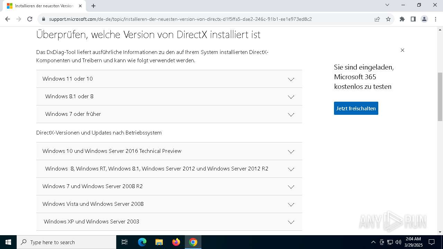Open the Chrome extensions puzzle icon

point(402,19)
